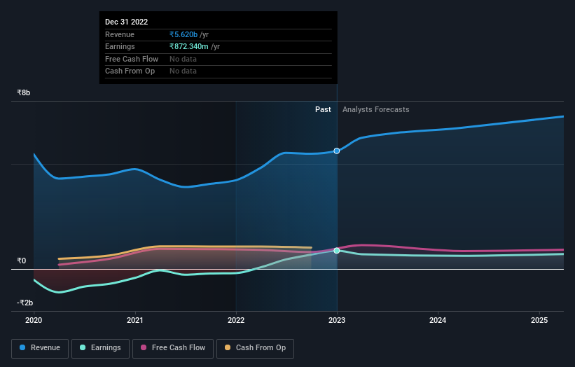The image size is (575, 367).
Task: Toggle the Cash From Op legend button
Action: coord(255,348)
